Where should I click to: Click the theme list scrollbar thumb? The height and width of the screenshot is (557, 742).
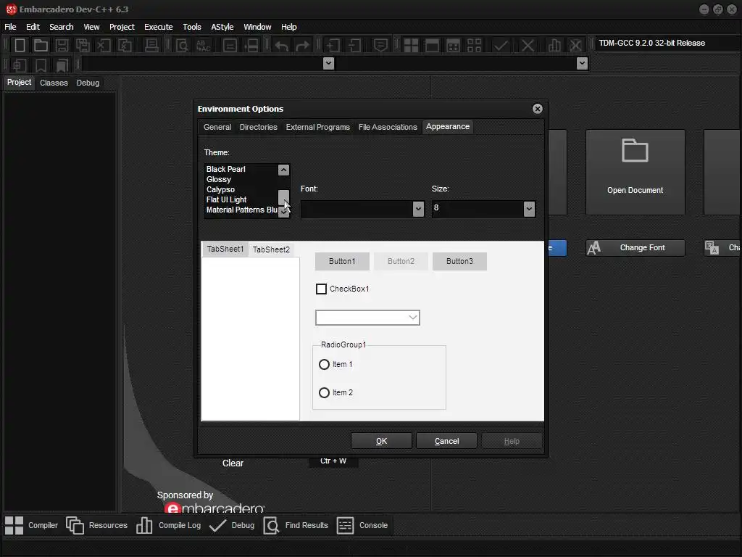pos(283,197)
